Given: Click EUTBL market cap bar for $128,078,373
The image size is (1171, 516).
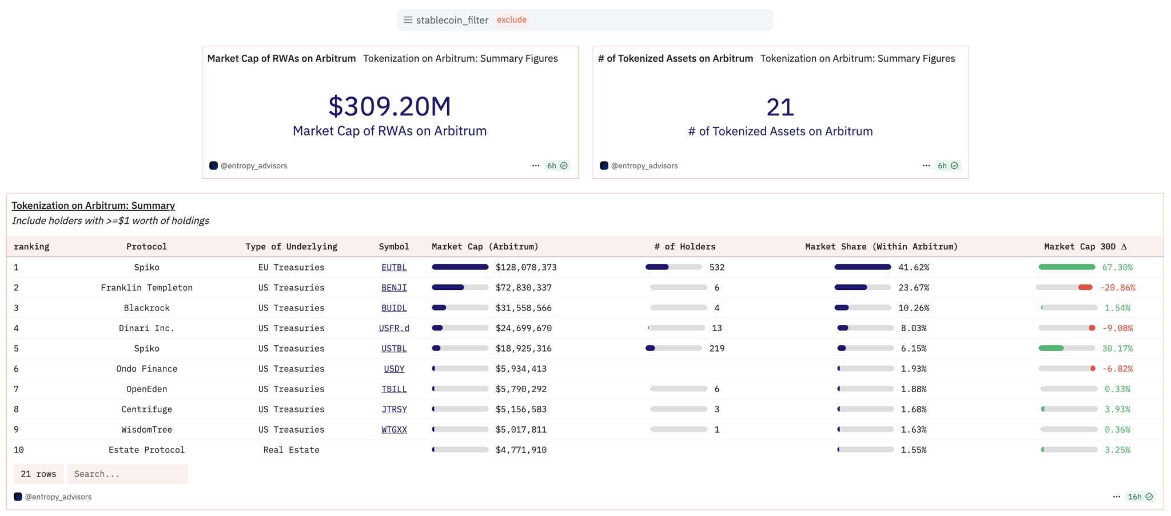Looking at the screenshot, I should (x=460, y=267).
